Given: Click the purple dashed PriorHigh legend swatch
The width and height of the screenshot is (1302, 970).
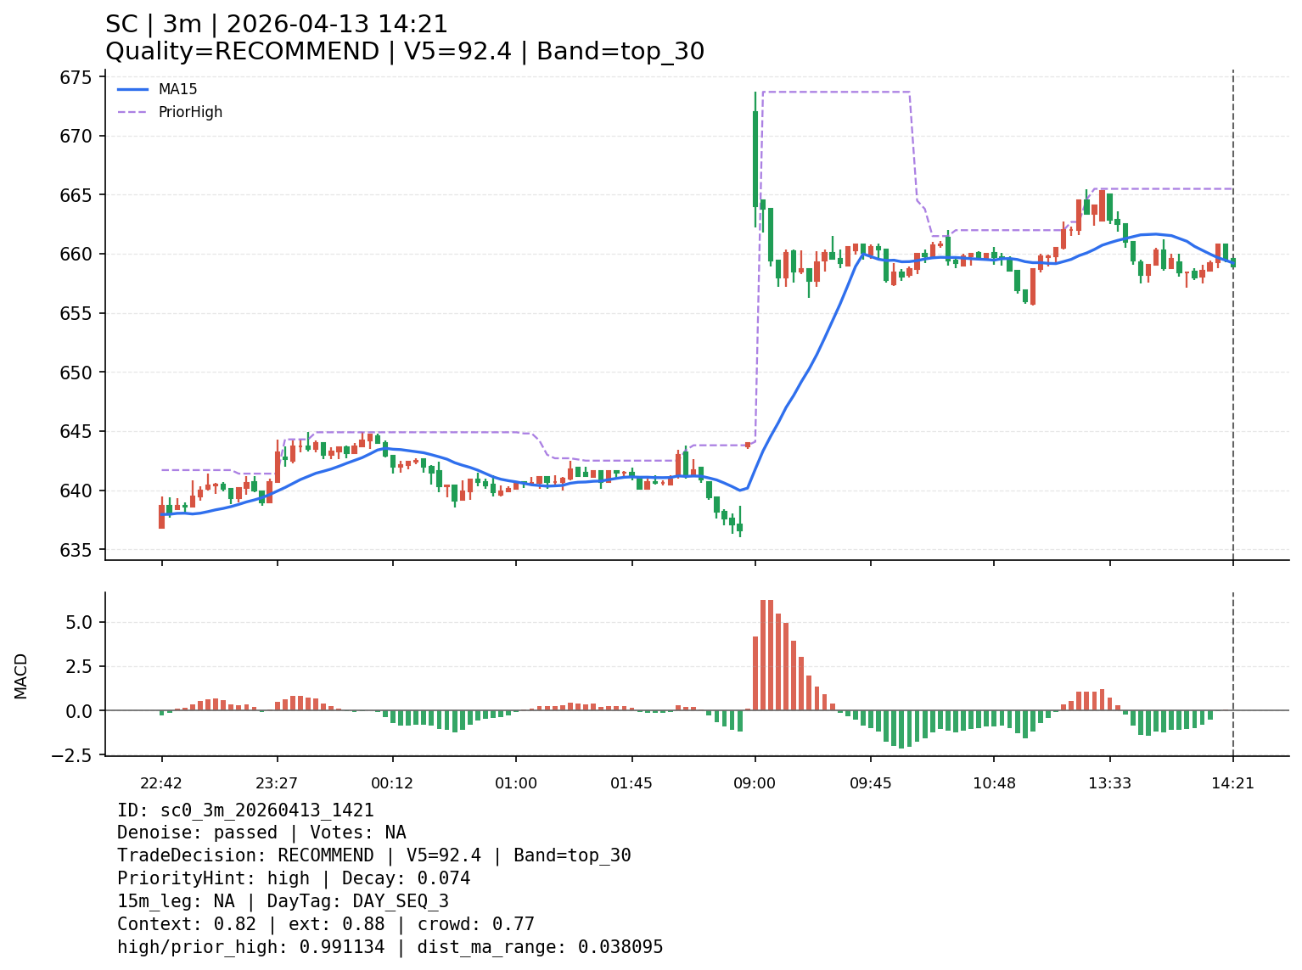Looking at the screenshot, I should (132, 112).
